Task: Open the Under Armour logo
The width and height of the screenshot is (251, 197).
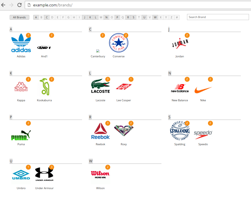Action: click(44, 174)
